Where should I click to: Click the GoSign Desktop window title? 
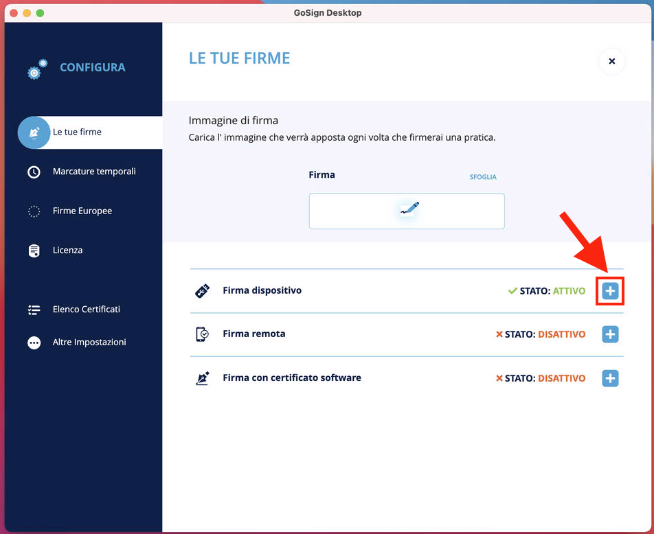pyautogui.click(x=328, y=13)
